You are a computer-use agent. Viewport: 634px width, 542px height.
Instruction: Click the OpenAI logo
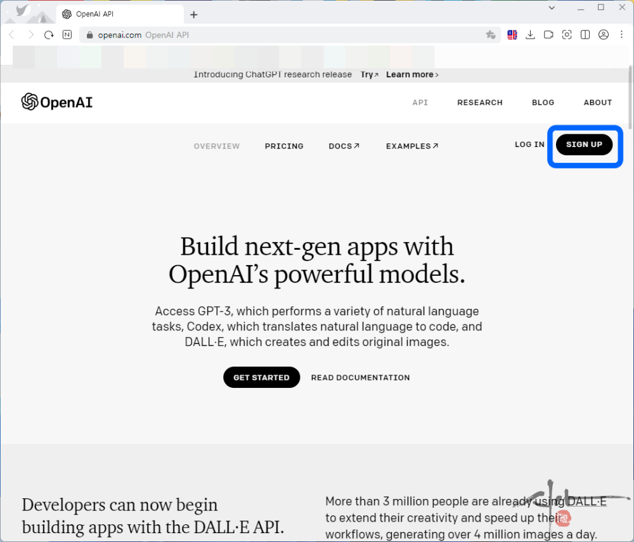click(57, 102)
